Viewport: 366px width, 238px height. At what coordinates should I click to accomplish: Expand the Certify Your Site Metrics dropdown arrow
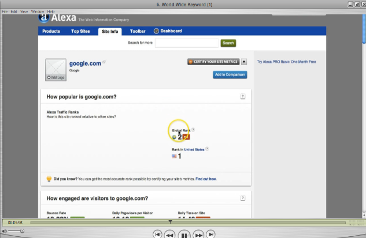244,62
